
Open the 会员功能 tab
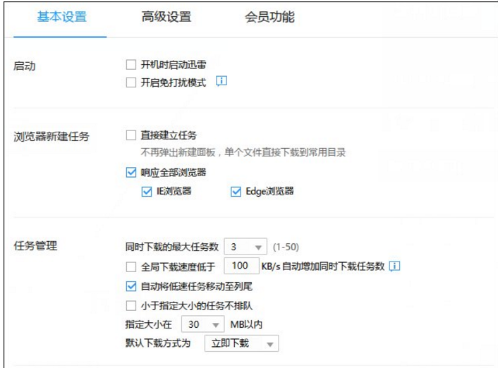[269, 17]
